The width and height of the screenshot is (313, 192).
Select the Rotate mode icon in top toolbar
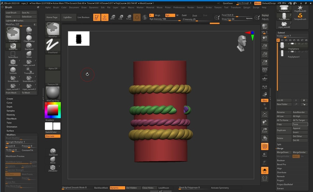point(129,17)
